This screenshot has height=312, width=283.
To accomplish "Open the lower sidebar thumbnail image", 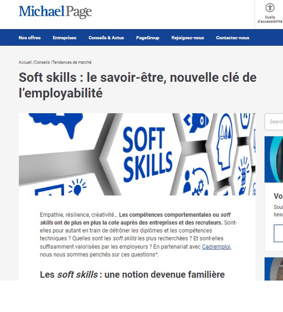I will [274, 269].
